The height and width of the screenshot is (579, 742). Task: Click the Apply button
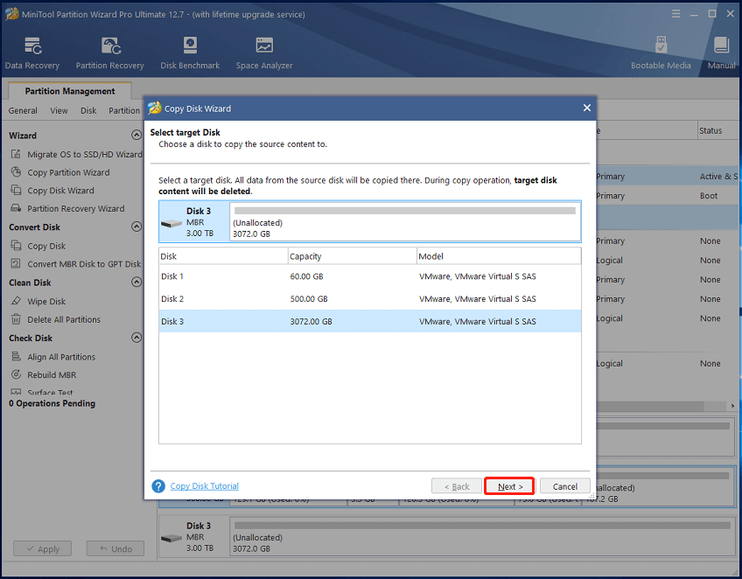click(43, 548)
